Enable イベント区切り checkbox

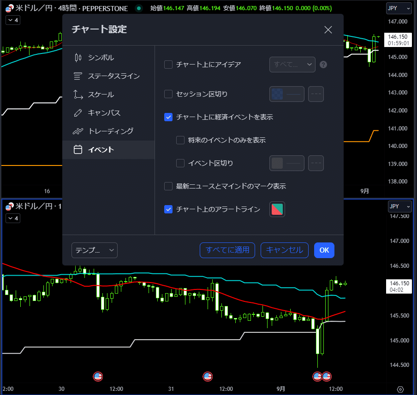180,163
